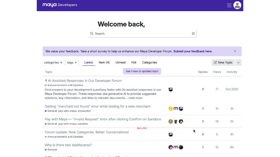Click last avatar on two dashboards topic
Image resolution: width=280 pixels, height=157 pixels.
click(181, 147)
